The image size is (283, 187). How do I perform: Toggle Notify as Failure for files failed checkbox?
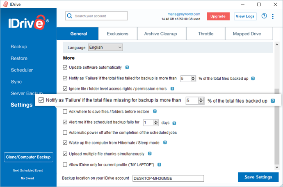(65, 78)
